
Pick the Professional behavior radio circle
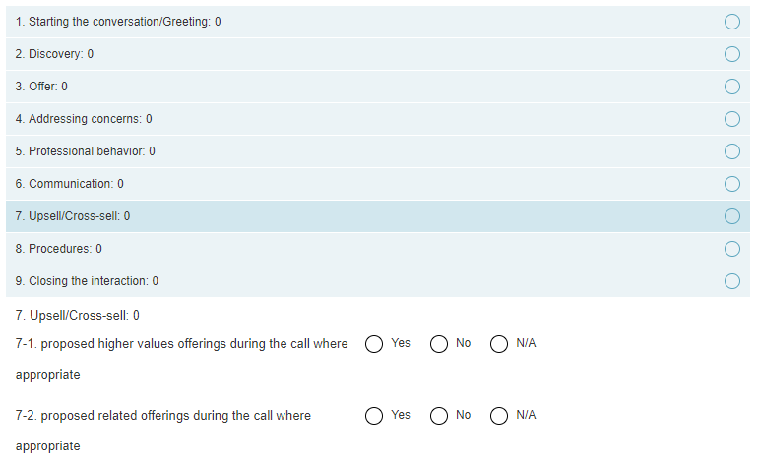pos(731,151)
